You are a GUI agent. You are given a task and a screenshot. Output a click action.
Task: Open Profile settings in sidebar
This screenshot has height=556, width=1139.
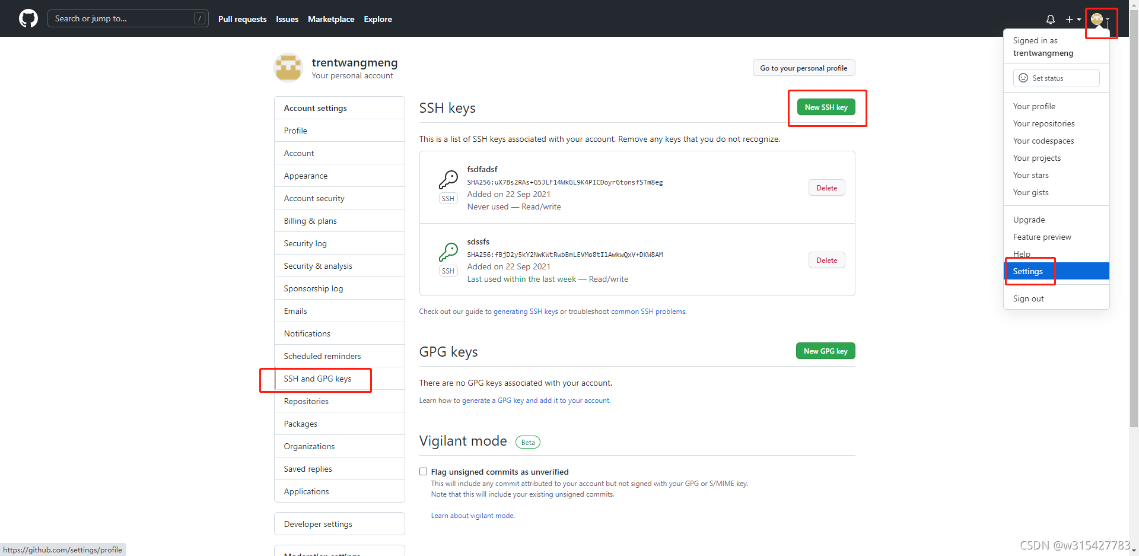tap(339, 131)
